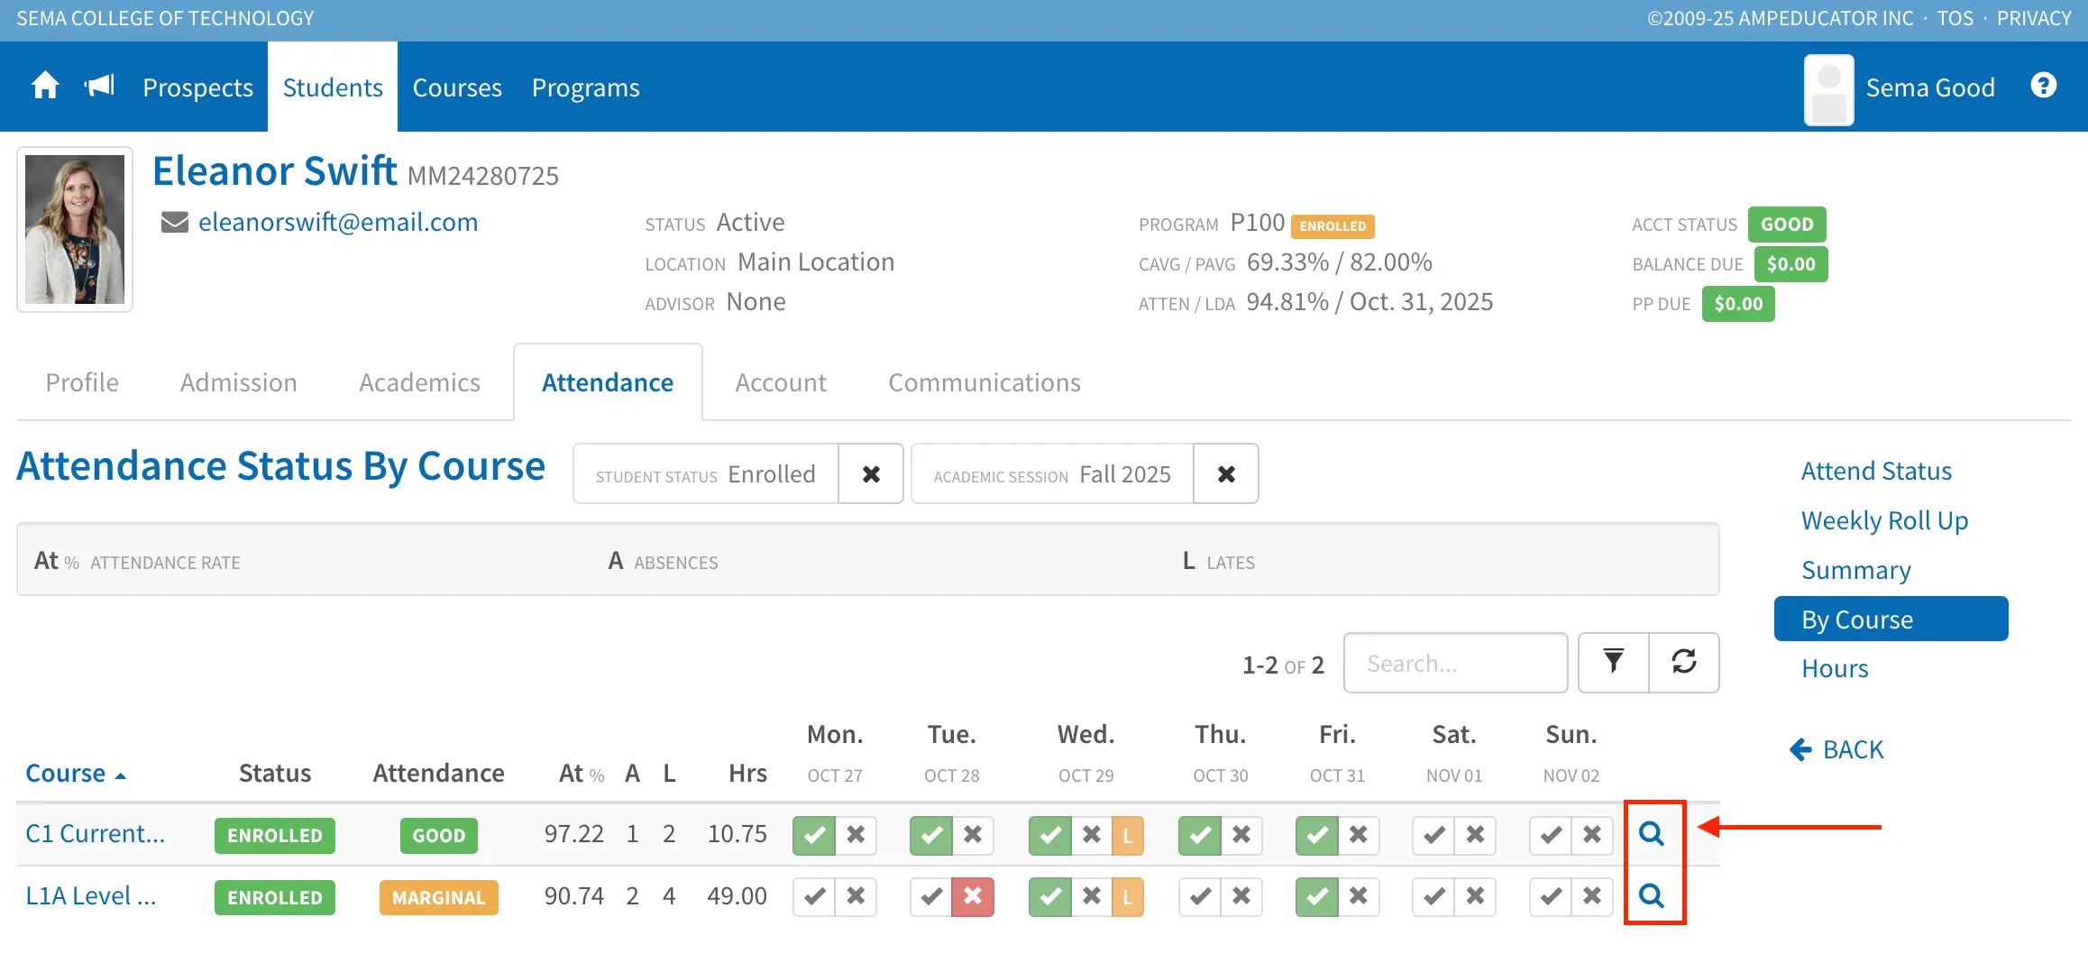Switch to the Academics tab
The height and width of the screenshot is (954, 2088).
[x=419, y=382]
